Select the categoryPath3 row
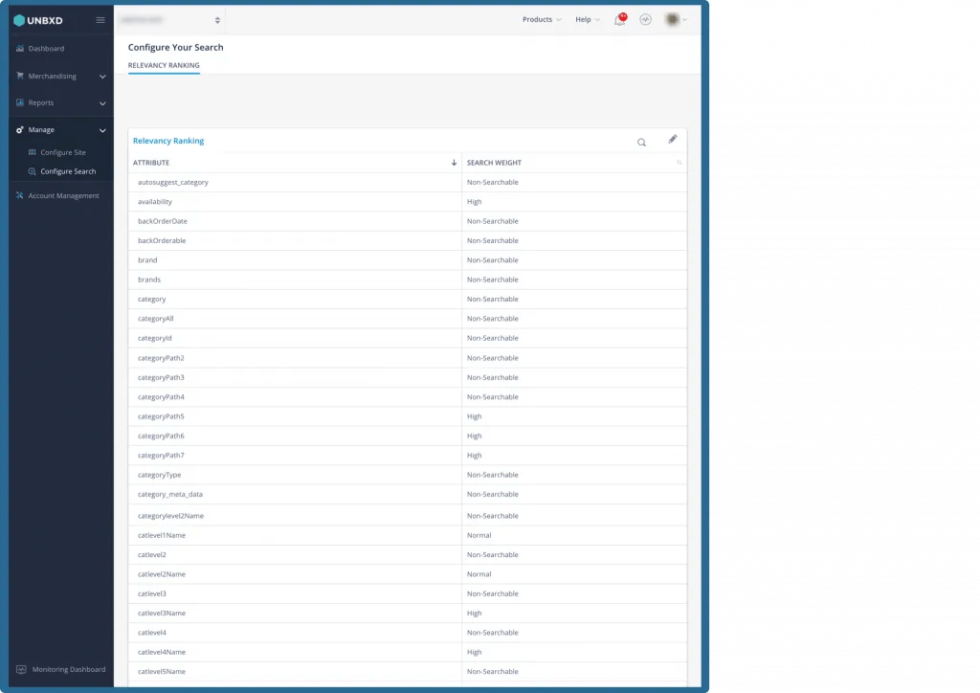The height and width of the screenshot is (693, 980). click(408, 377)
